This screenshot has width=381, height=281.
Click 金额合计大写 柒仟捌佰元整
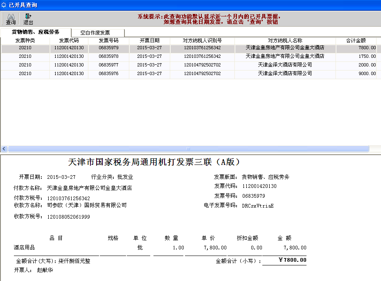point(74,261)
